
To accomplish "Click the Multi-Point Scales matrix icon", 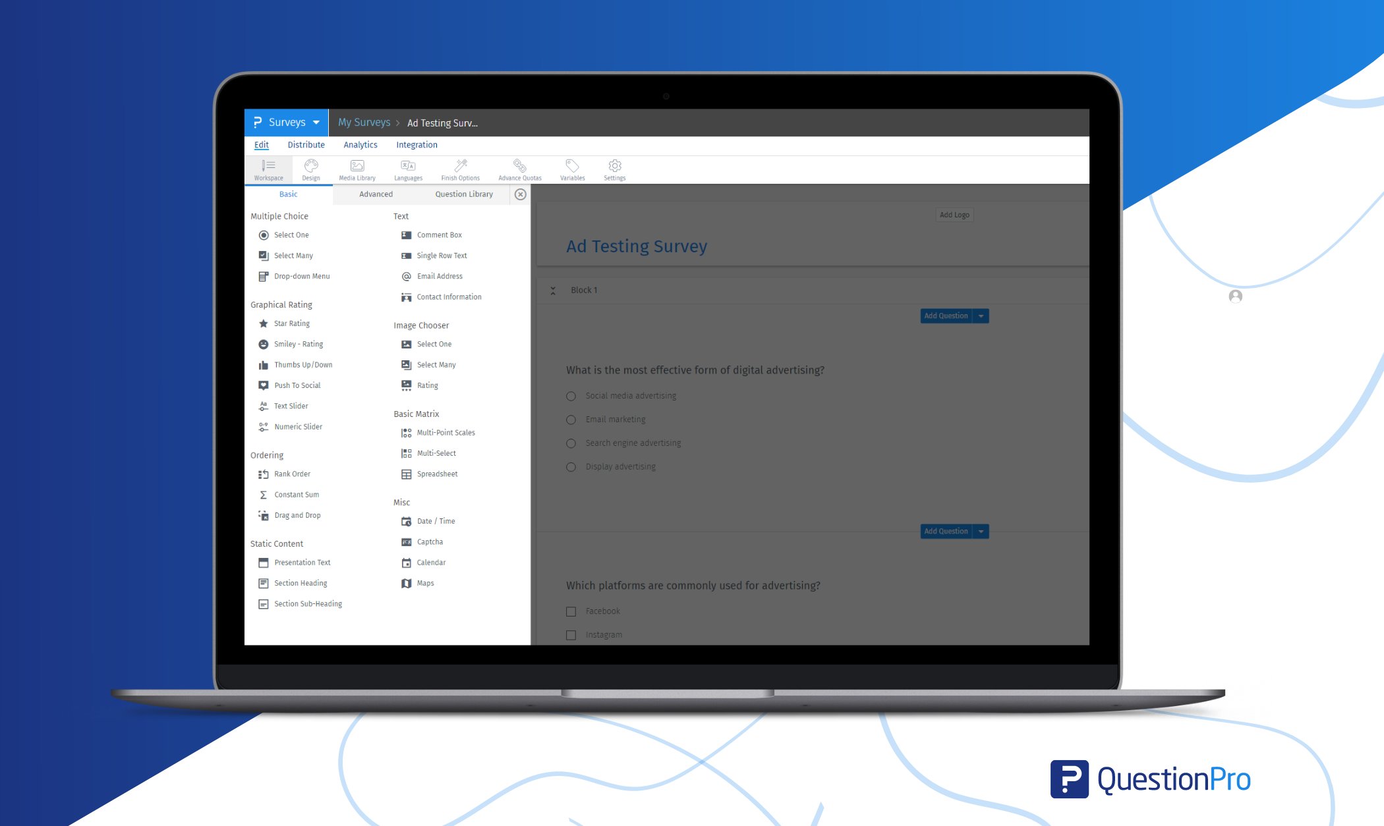I will pyautogui.click(x=406, y=431).
